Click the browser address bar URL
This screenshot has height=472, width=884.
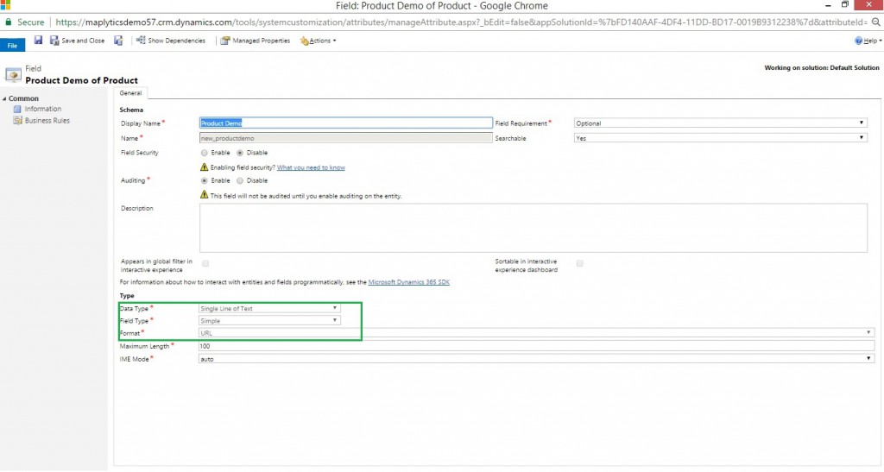tap(461, 22)
